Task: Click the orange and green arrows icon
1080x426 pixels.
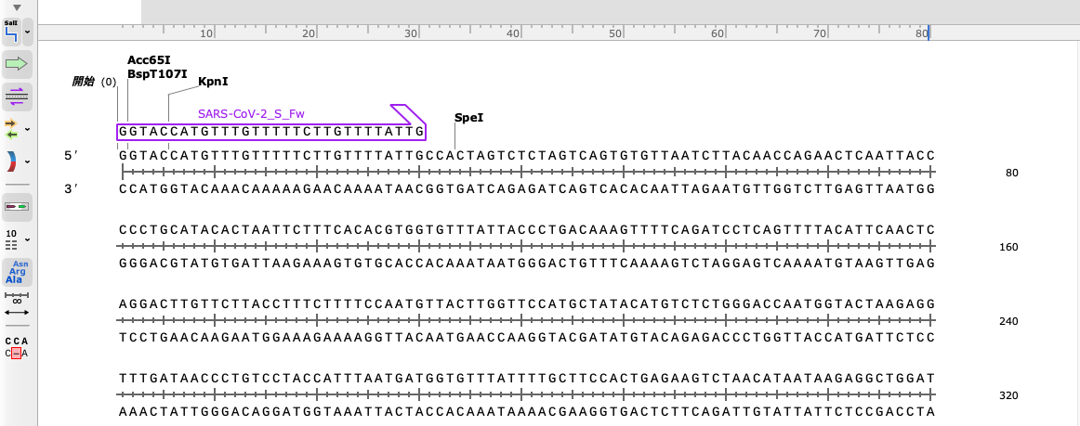Action: point(12,128)
